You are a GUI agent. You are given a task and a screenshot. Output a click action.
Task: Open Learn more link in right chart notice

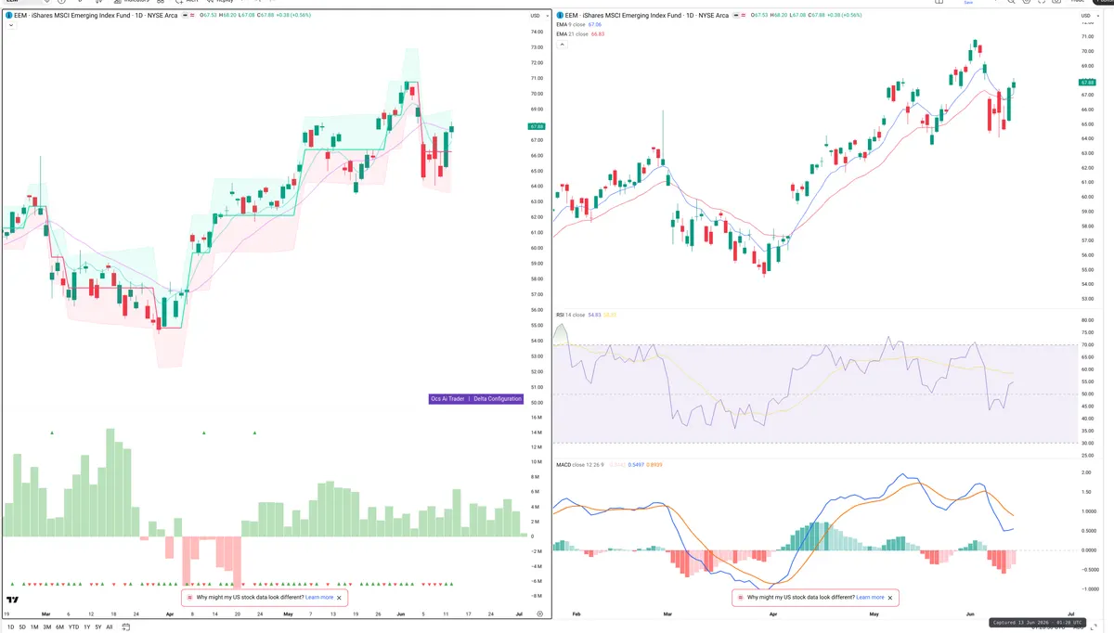pyautogui.click(x=870, y=598)
